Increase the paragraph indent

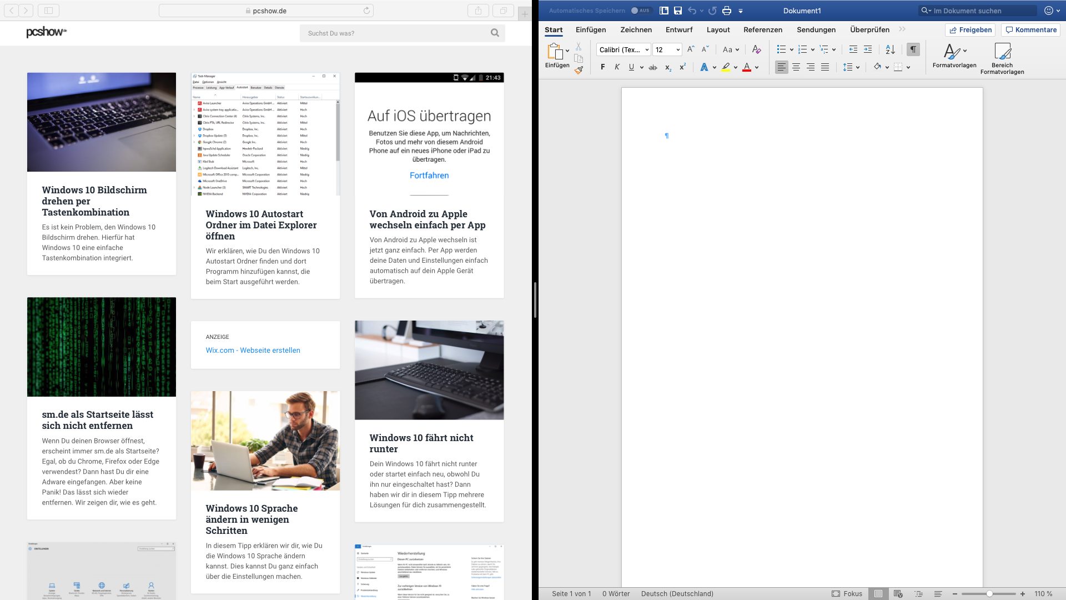(x=868, y=49)
